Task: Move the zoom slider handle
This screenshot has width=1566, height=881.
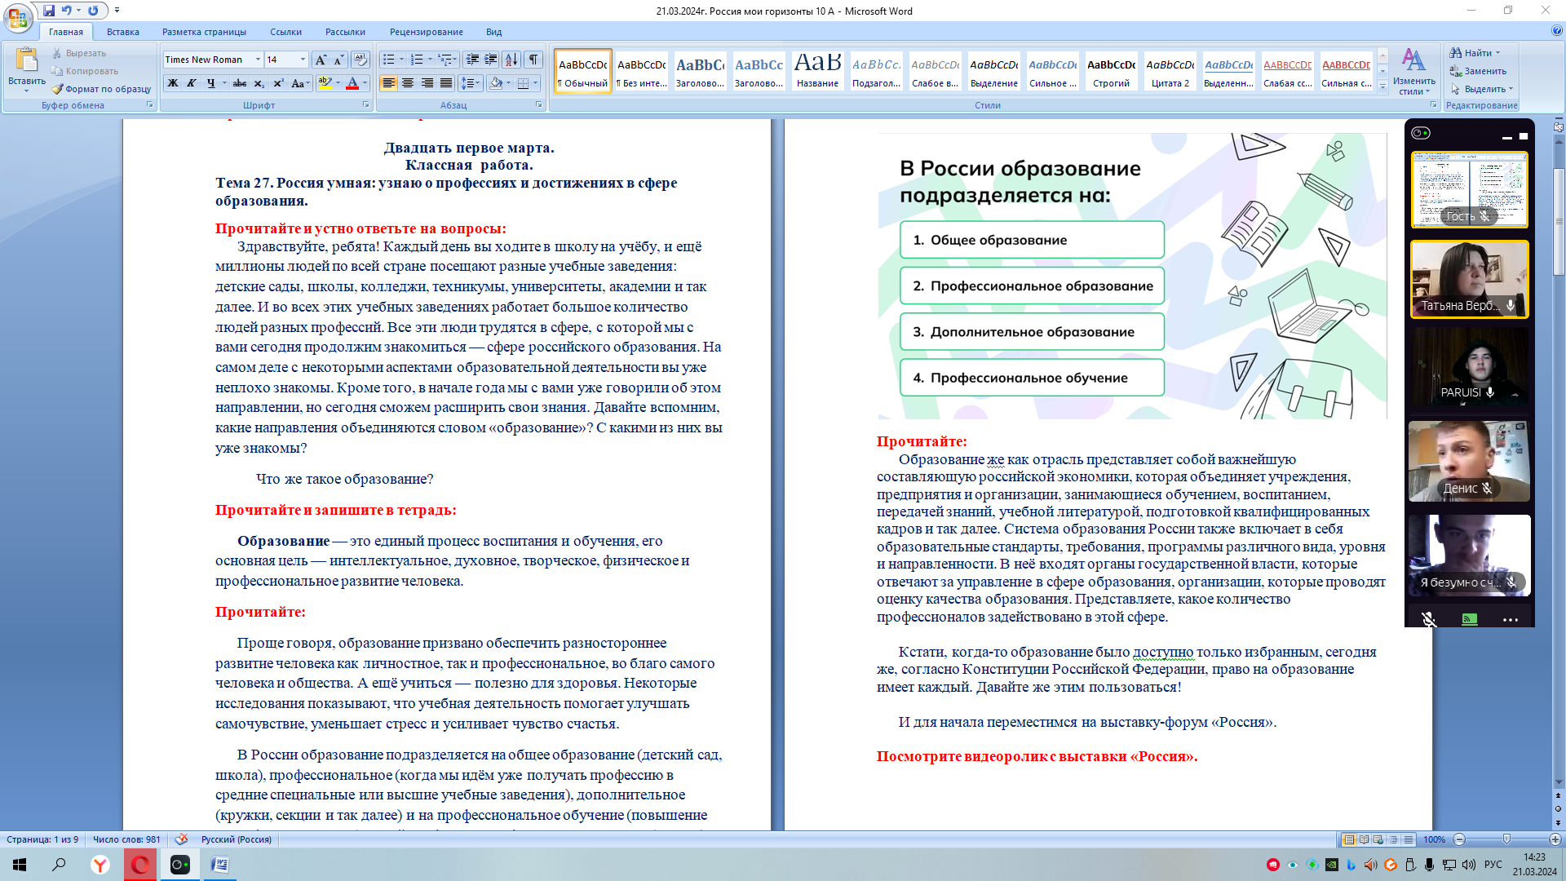Action: 1506,839
